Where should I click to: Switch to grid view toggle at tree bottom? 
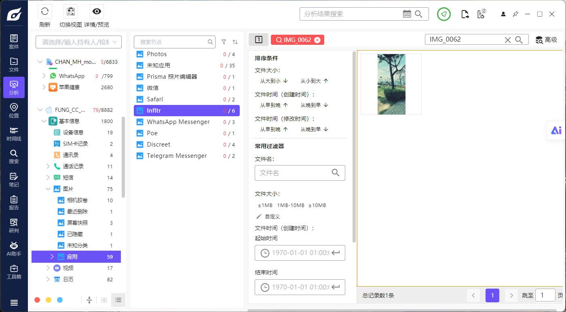pyautogui.click(x=104, y=300)
